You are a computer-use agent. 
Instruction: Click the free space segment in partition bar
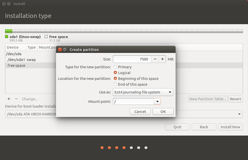coord(128,31)
